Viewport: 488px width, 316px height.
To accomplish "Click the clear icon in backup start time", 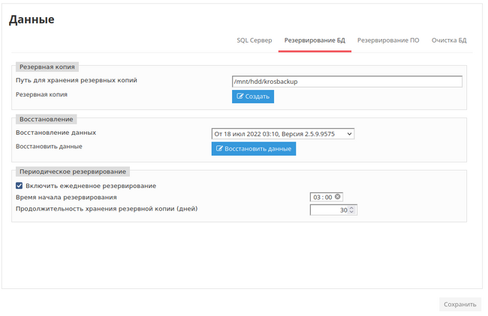I will point(338,197).
